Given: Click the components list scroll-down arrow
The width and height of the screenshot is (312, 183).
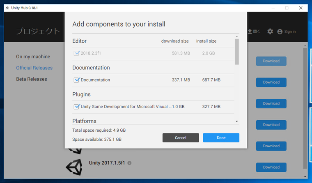Looking at the screenshot, I should [237, 121].
